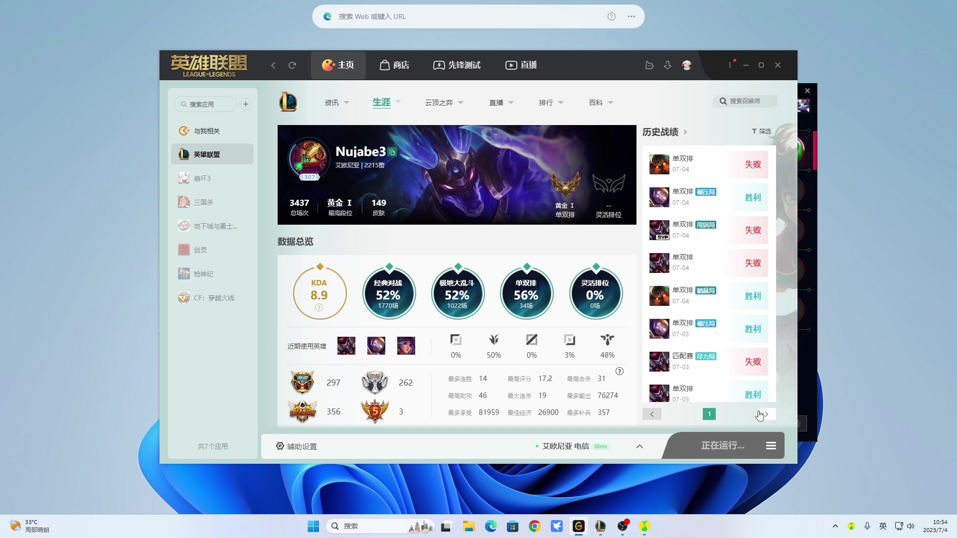957x538 pixels.
Task: Open the 主页 home tab
Action: 338,65
